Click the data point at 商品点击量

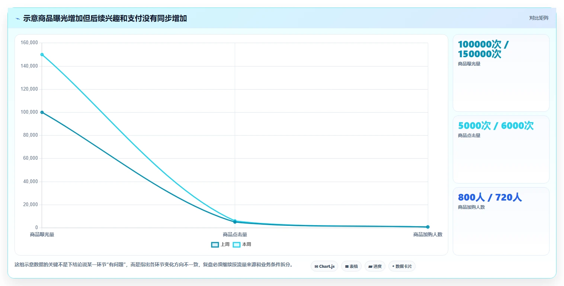pyautogui.click(x=235, y=221)
